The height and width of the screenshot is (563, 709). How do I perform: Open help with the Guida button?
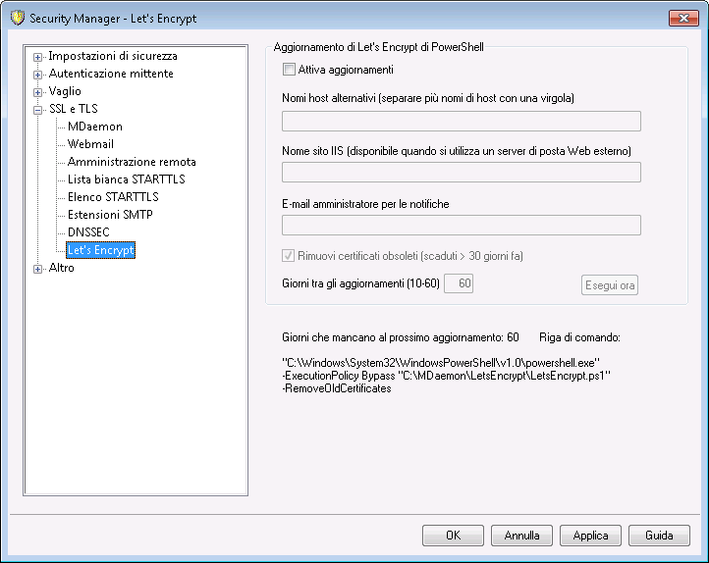[x=659, y=536]
